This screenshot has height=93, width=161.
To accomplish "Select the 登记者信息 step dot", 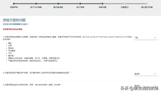I will click(x=58, y=4).
